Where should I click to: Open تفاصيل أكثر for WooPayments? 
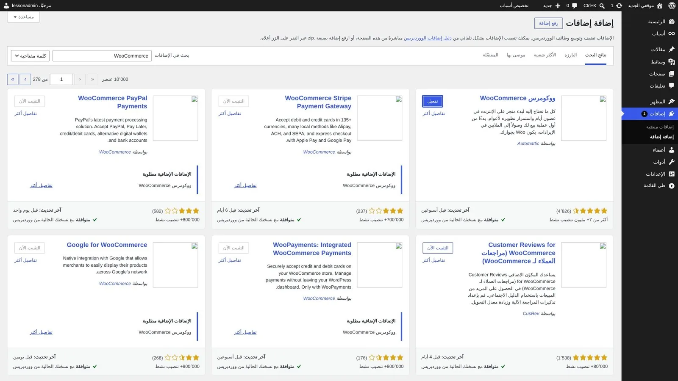230,260
